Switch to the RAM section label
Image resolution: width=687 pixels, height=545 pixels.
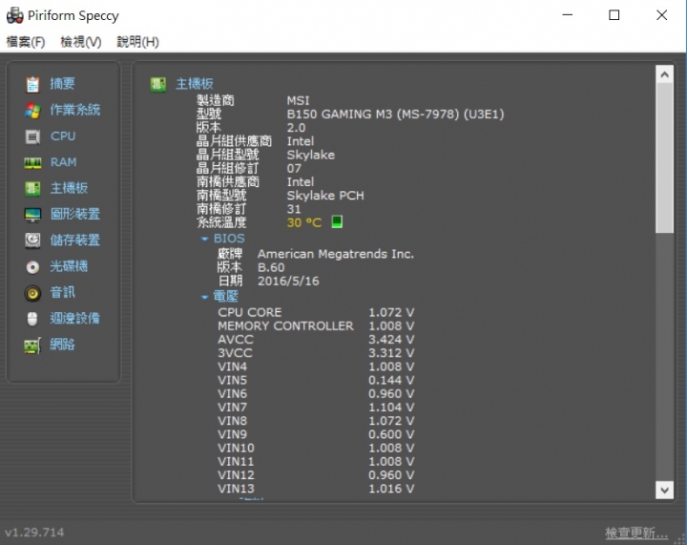coord(64,162)
